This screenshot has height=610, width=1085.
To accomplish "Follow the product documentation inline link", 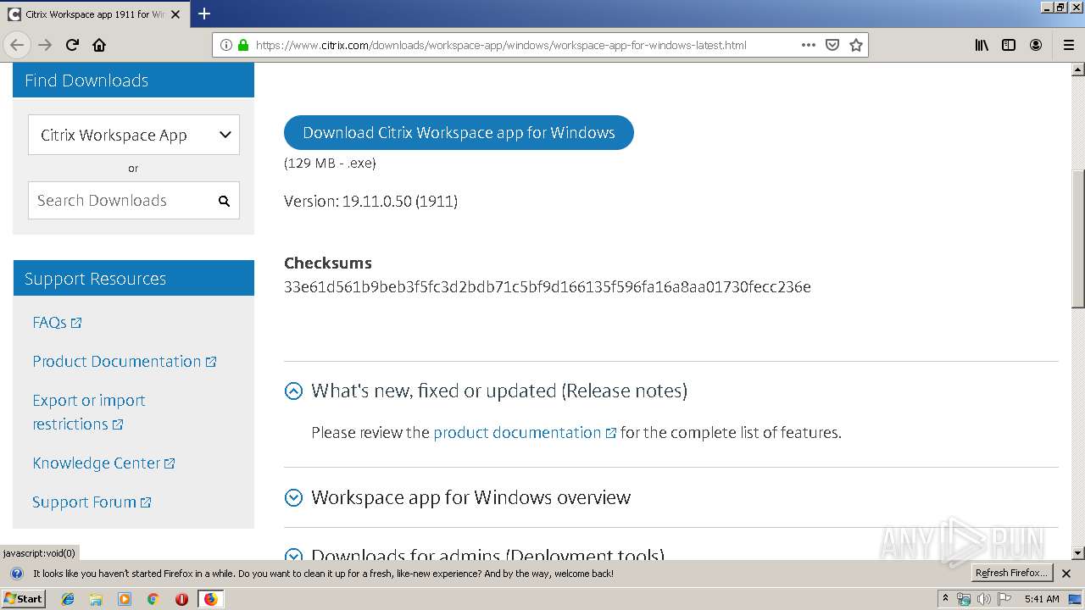I will click(525, 433).
